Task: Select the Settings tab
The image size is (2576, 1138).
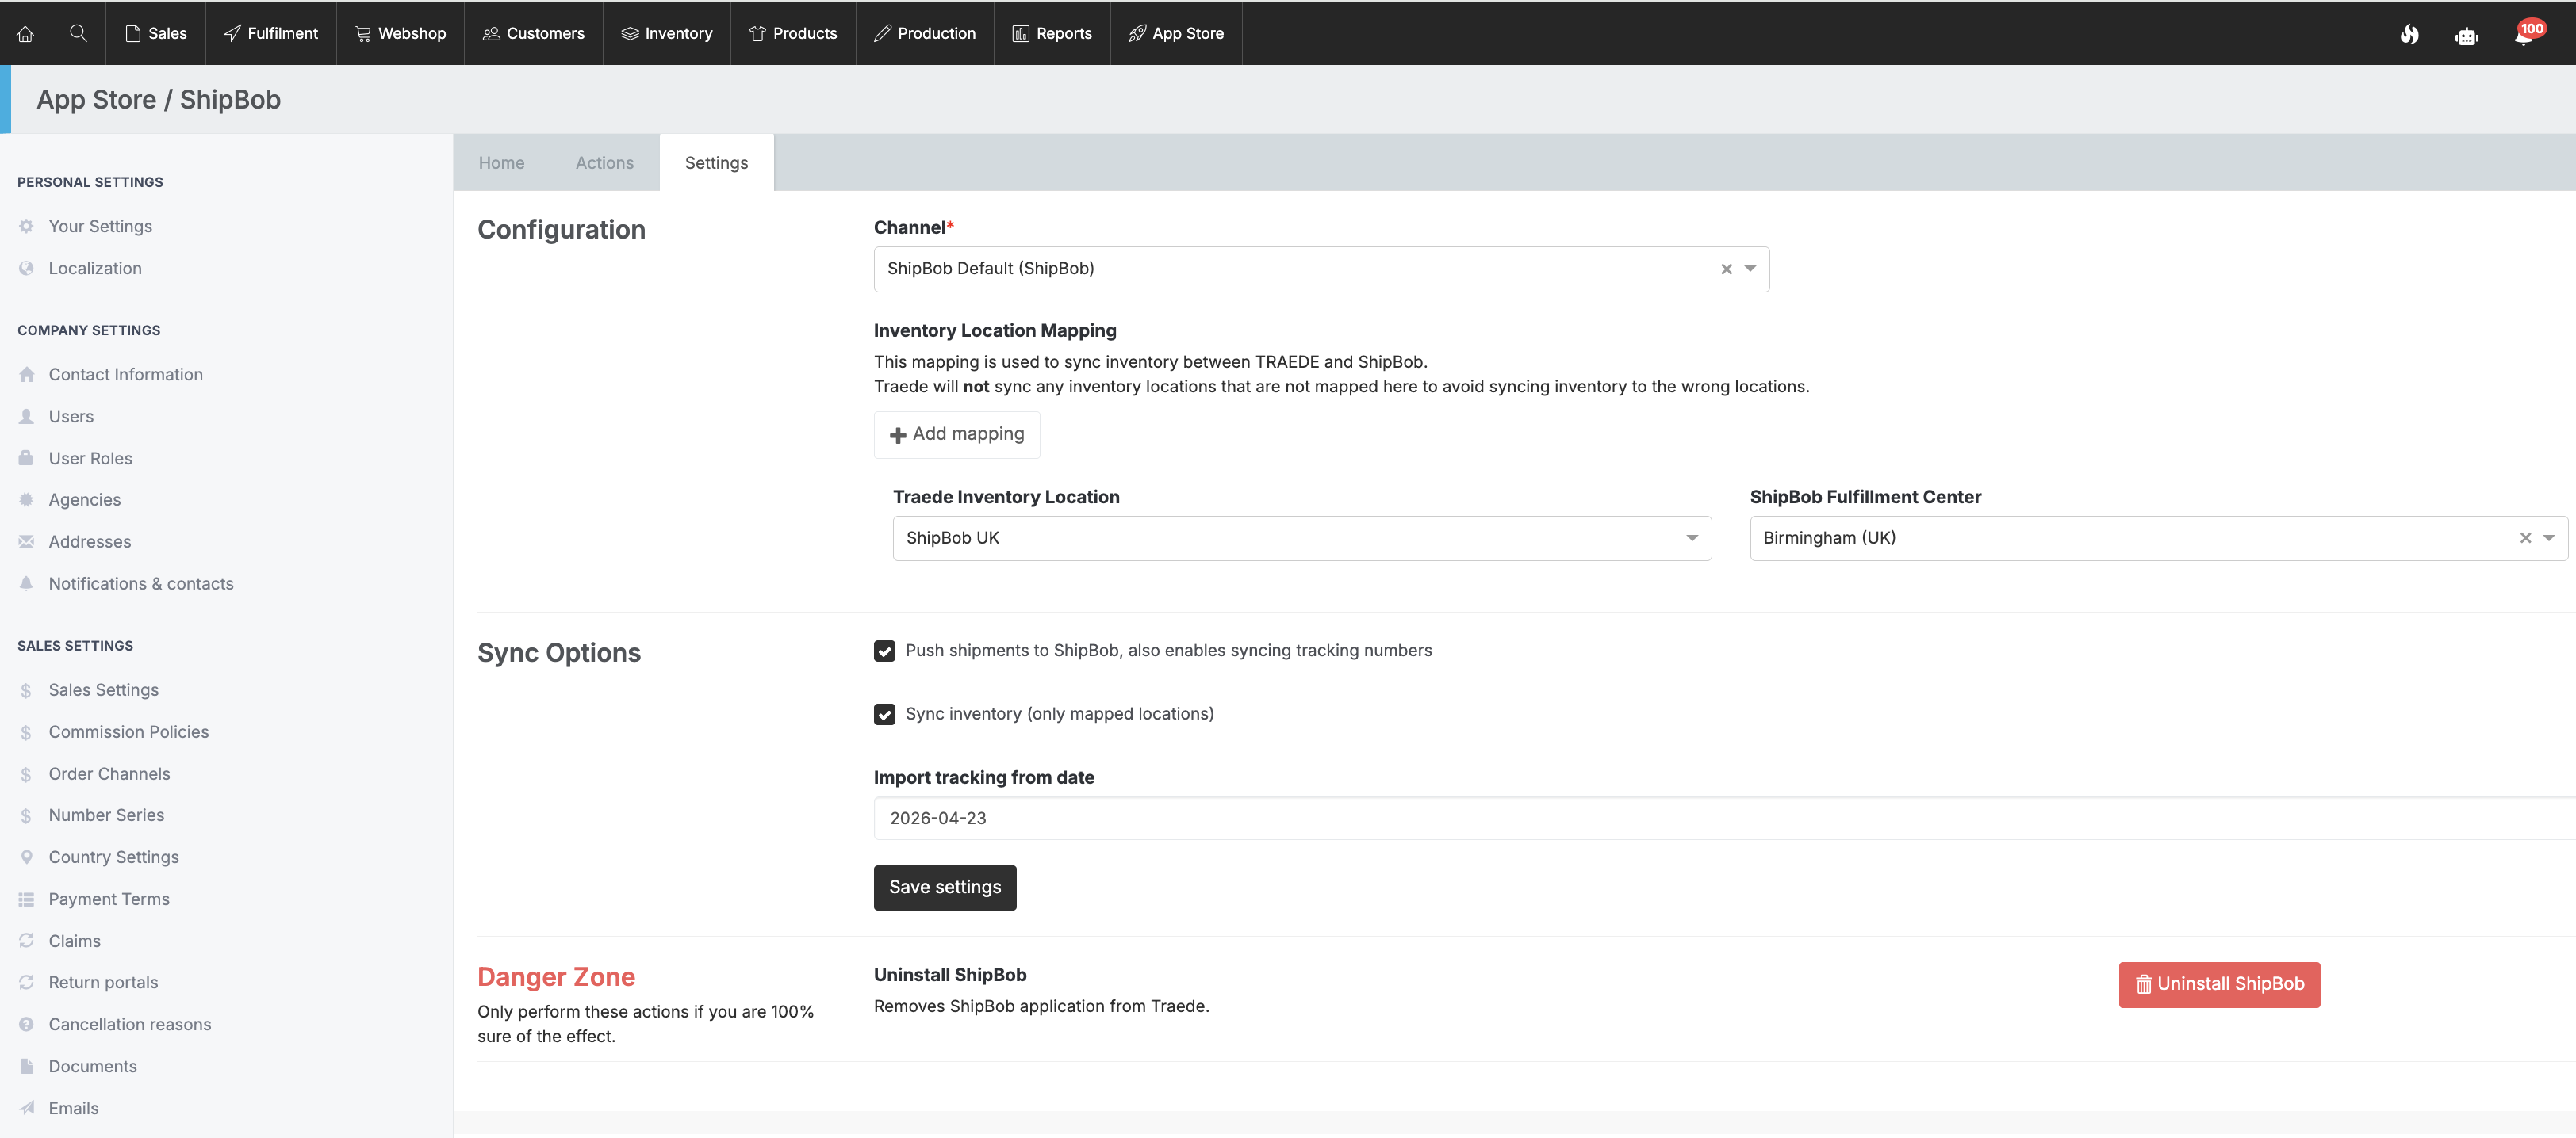Action: point(716,163)
